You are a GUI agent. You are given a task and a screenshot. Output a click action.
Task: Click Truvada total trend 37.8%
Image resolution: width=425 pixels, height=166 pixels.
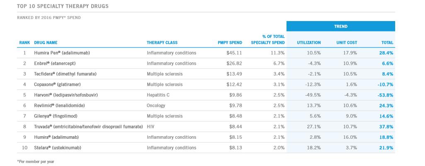(386, 127)
